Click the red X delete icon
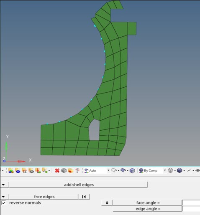This screenshot has height=215, width=200. 57,170
